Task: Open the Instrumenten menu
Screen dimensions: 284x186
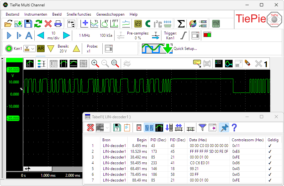Action: tap(36, 14)
